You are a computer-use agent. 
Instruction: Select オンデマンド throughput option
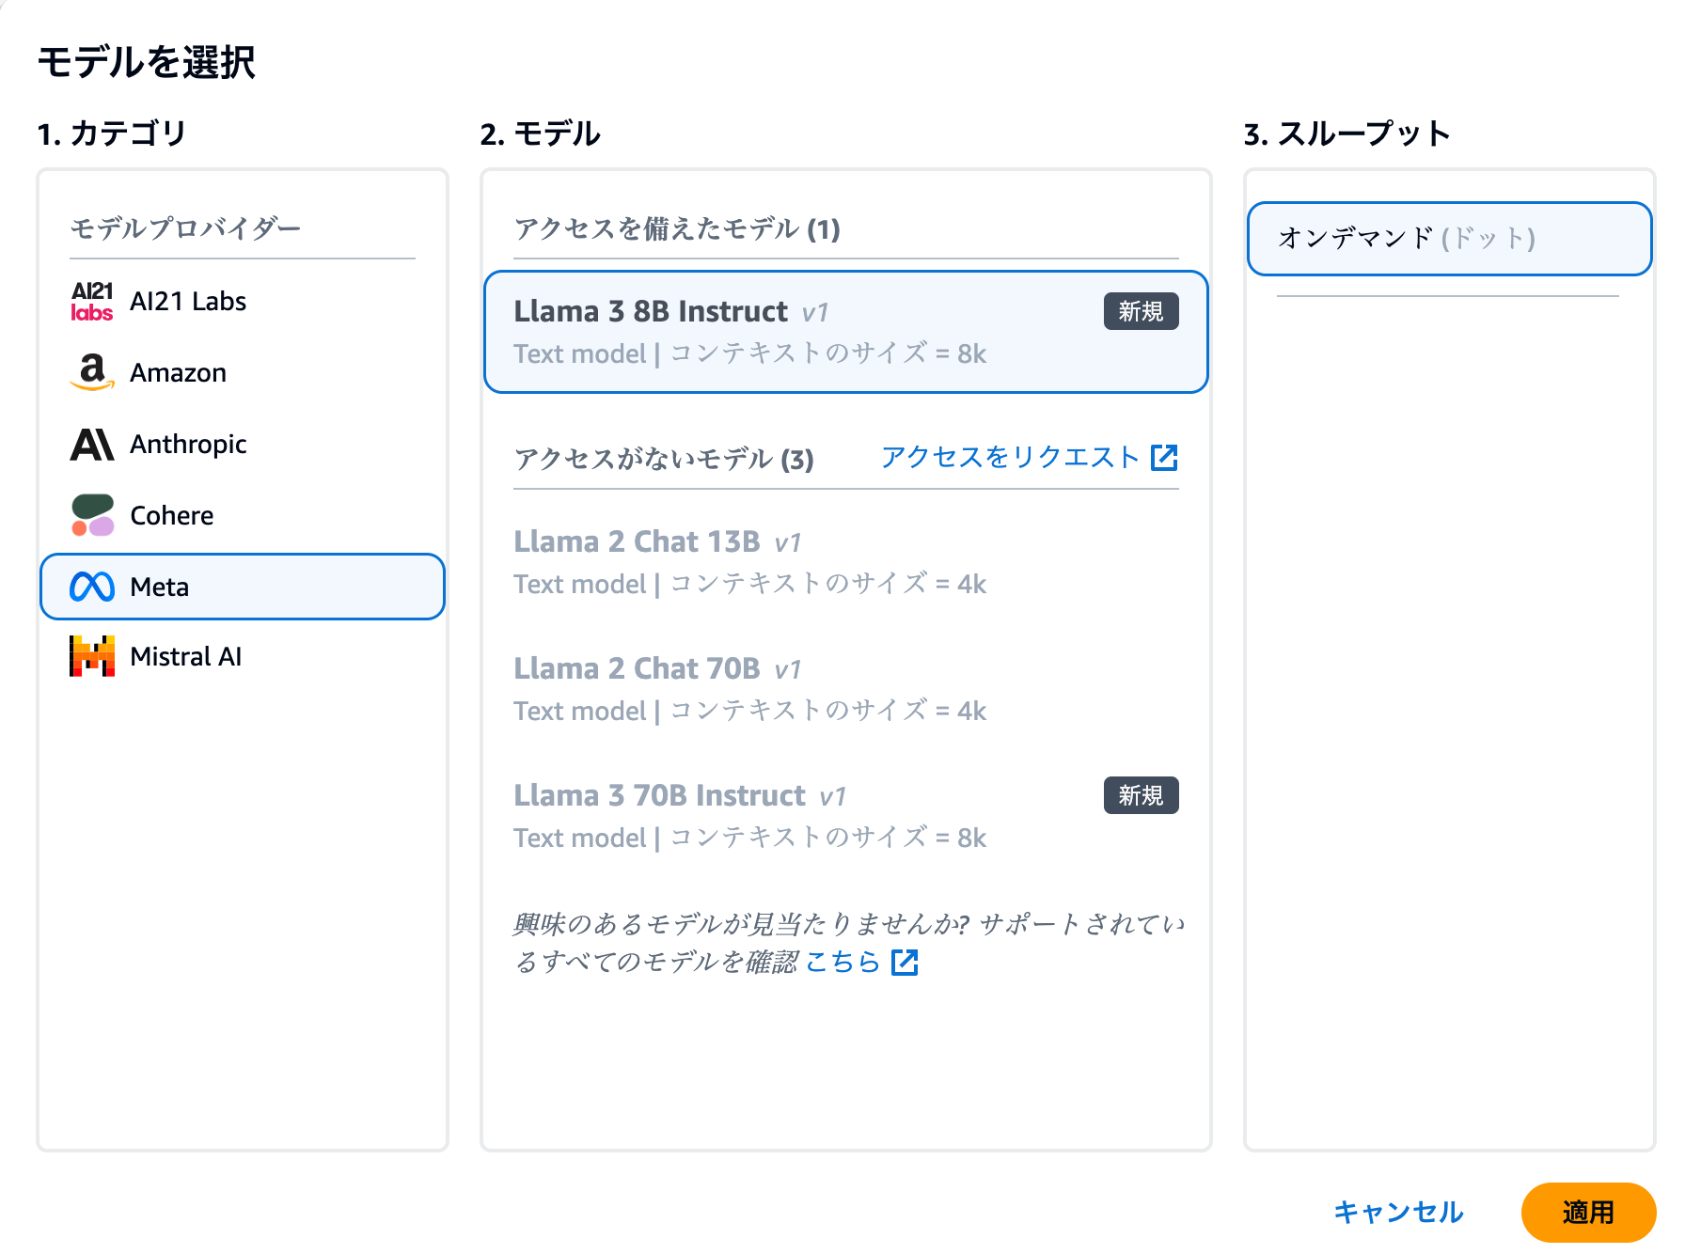click(1449, 238)
